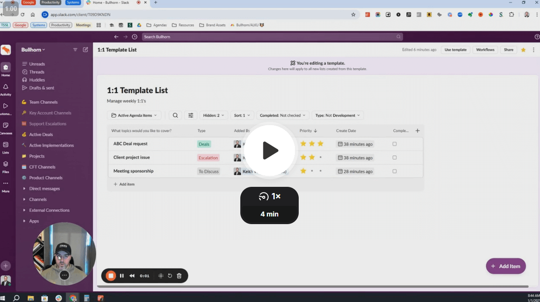Open the Active Agenda Items view dropdown

pyautogui.click(x=134, y=116)
